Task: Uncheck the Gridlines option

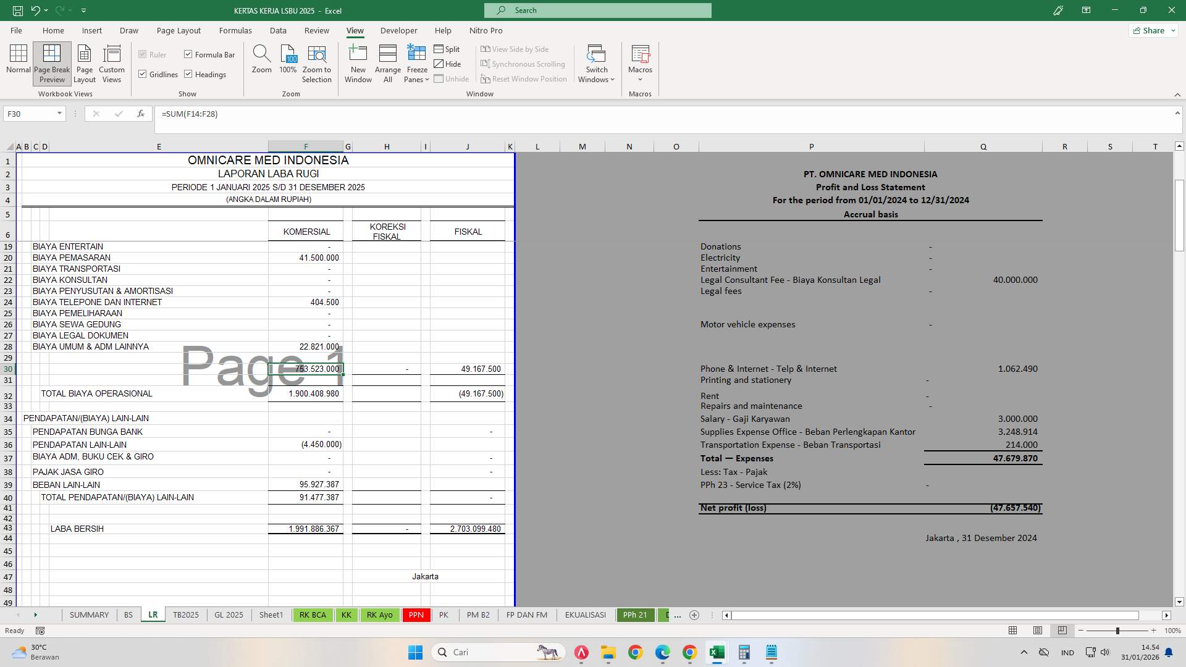Action: 141,74
